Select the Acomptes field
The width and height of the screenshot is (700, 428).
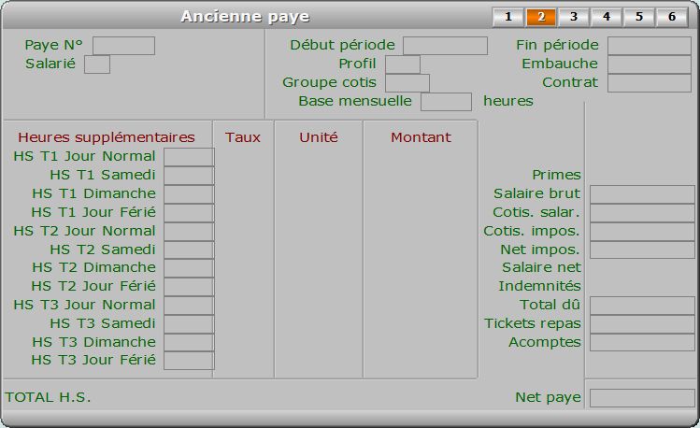click(642, 343)
